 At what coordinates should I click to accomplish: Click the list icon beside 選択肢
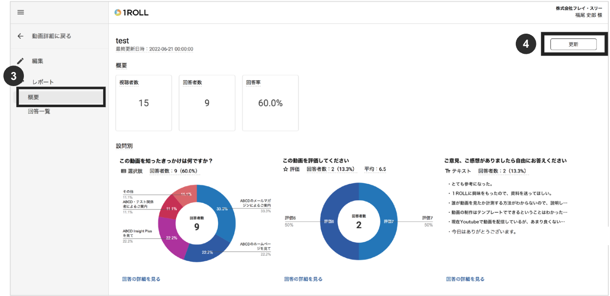124,170
